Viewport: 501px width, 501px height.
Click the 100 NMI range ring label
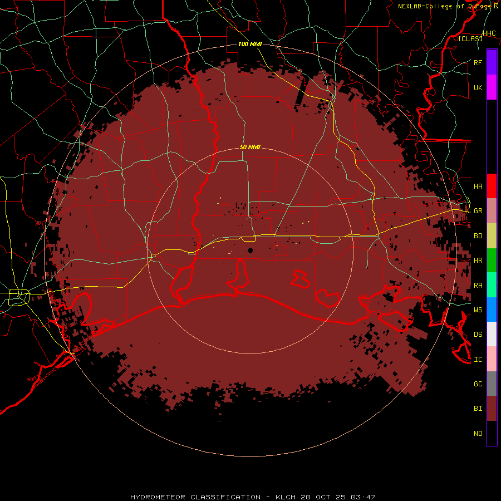[x=250, y=44]
